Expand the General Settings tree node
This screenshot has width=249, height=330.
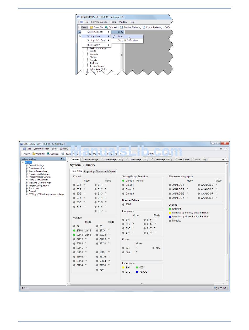(x=26, y=165)
